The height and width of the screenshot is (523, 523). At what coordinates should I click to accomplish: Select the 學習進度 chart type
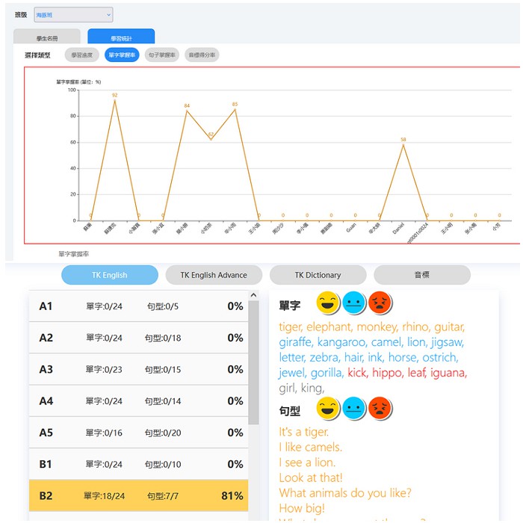click(82, 55)
